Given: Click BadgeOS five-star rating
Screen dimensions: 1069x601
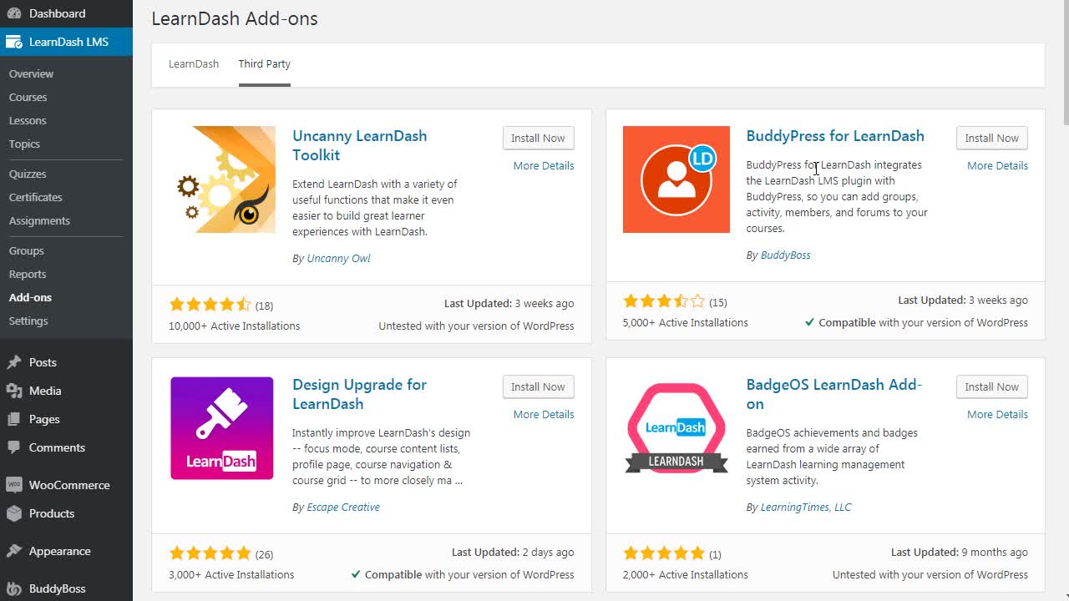Looking at the screenshot, I should click(664, 553).
